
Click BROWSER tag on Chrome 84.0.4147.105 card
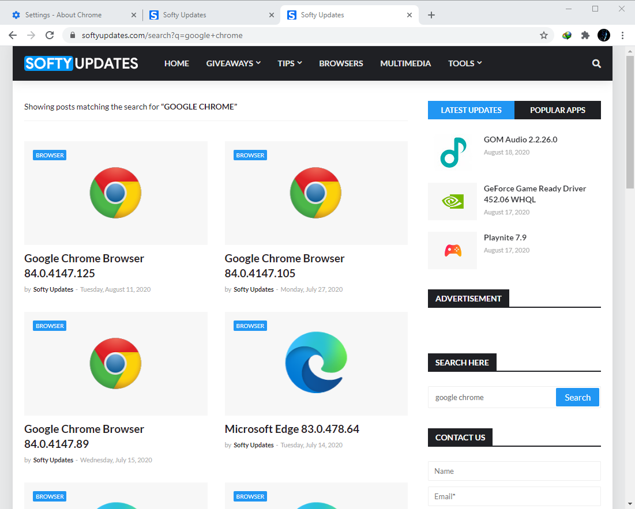point(250,156)
